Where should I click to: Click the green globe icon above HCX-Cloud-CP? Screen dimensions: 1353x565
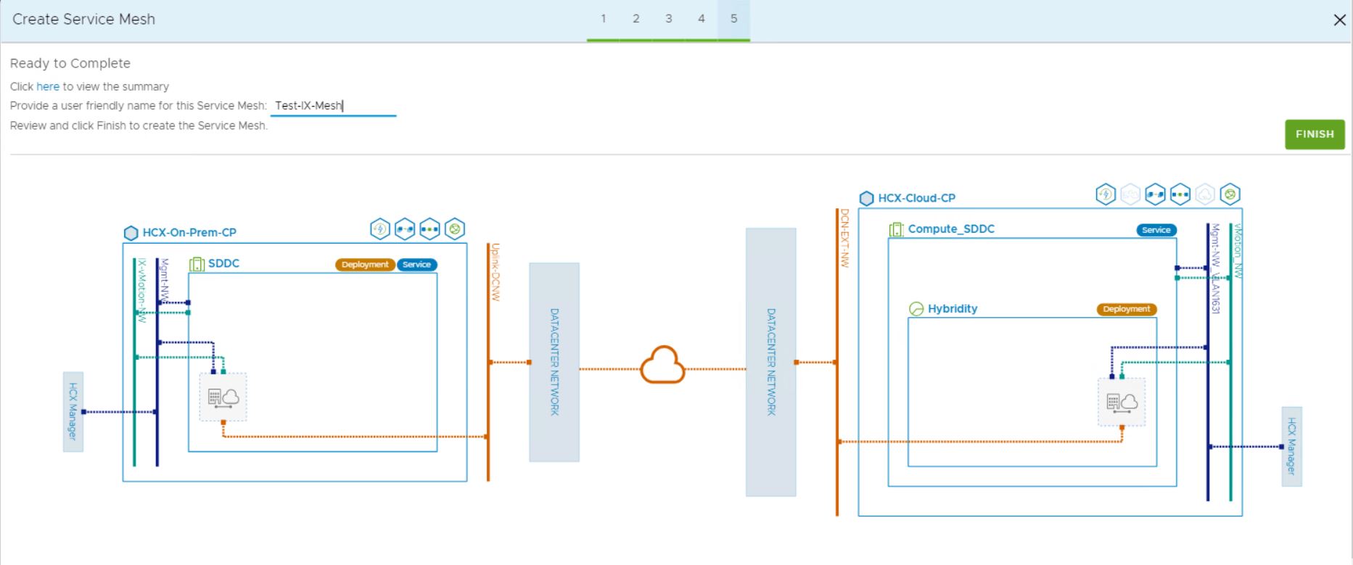(1230, 194)
